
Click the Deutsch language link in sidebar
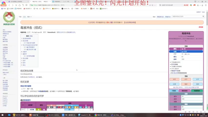5,96
